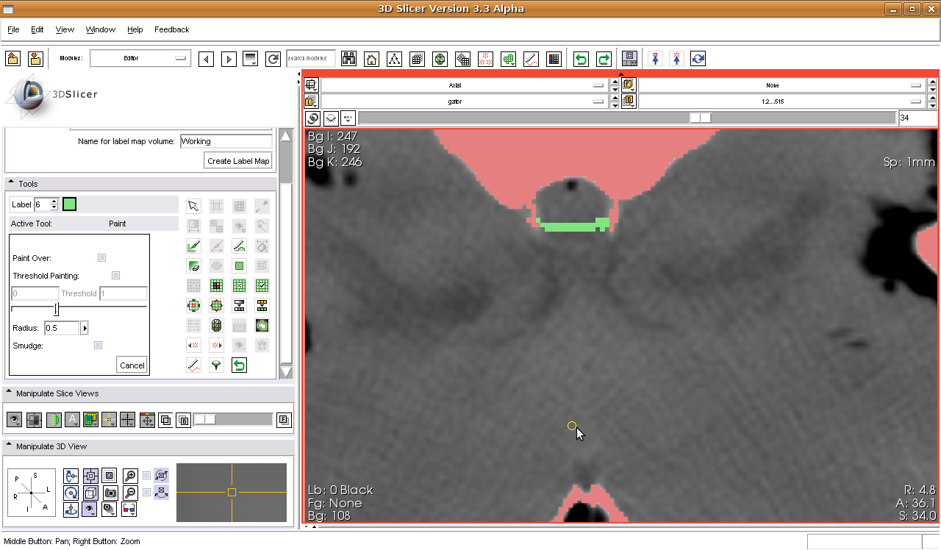
Task: Toggle the Smudge checkbox
Action: (98, 346)
